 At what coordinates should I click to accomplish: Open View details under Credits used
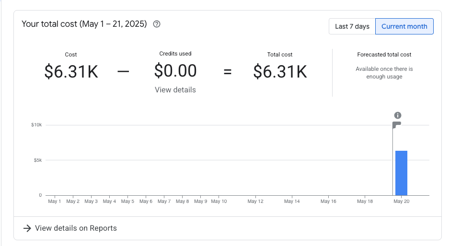tap(175, 89)
